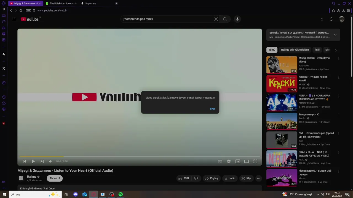Click the VPN badge in address bar

tap(28, 10)
